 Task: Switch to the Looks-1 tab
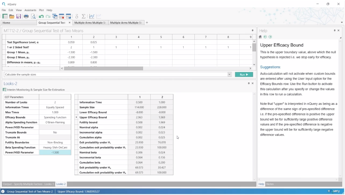49,184
